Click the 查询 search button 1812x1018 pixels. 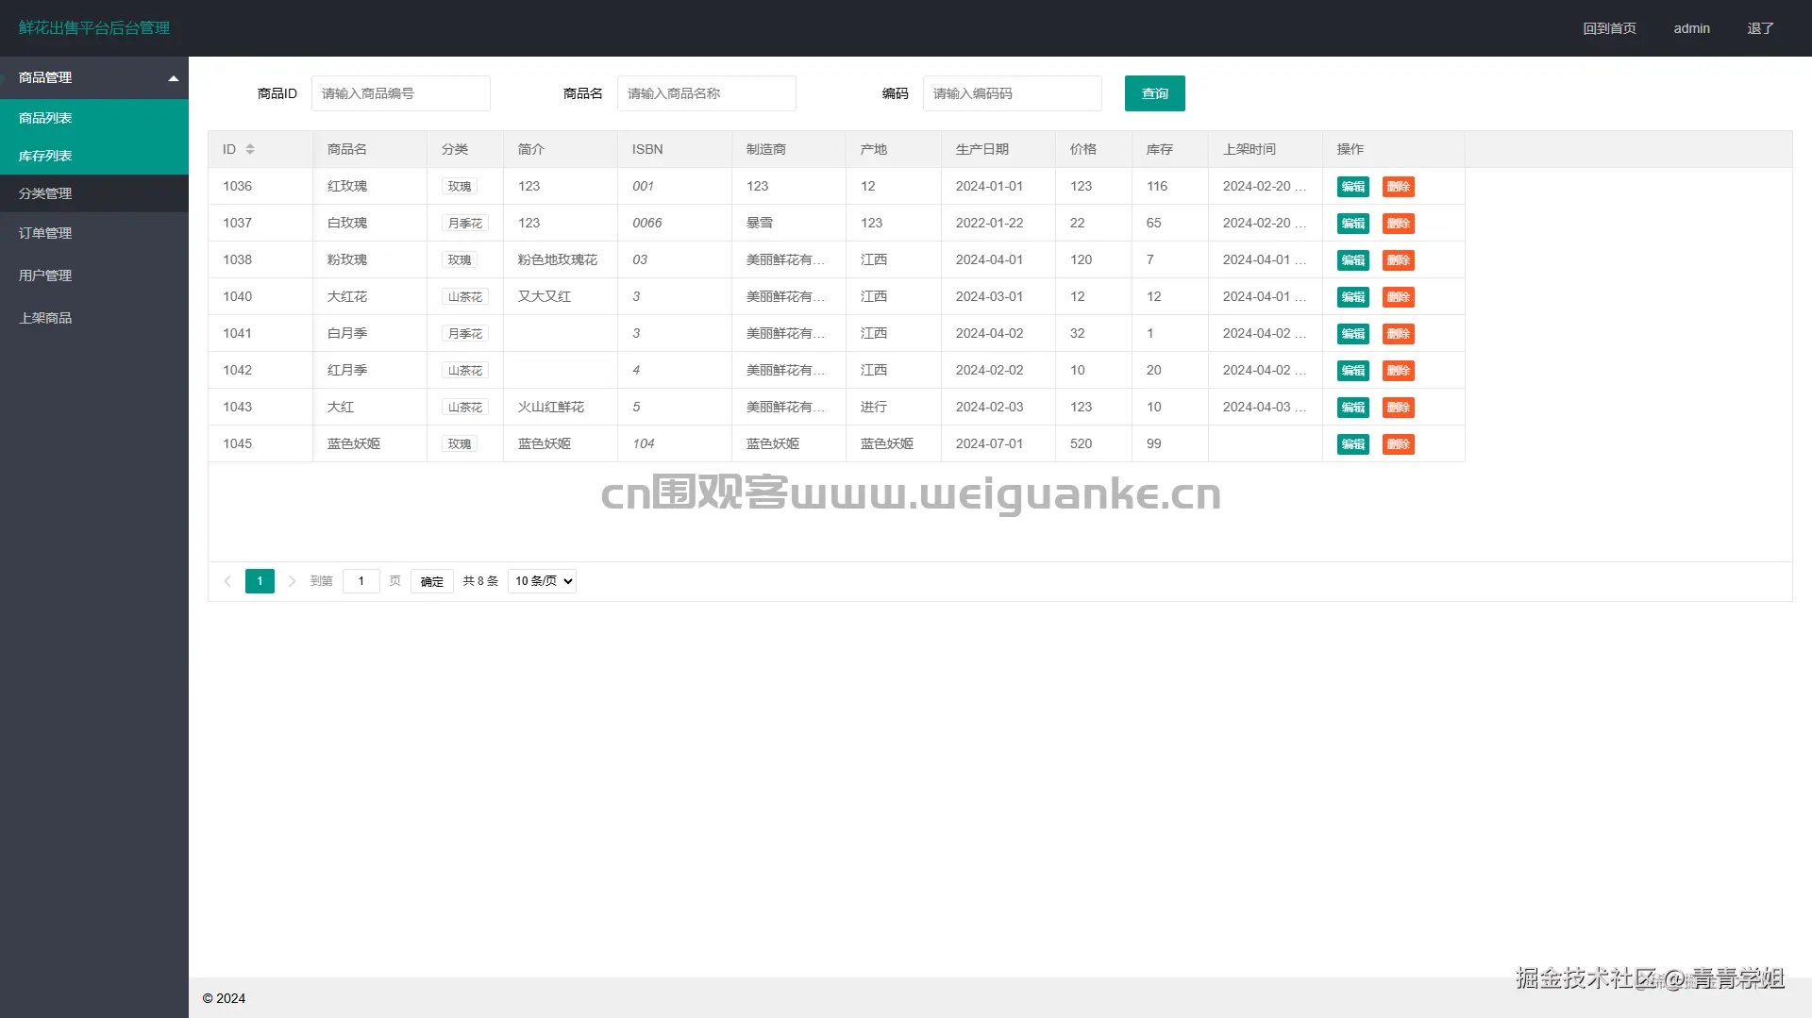coord(1155,93)
